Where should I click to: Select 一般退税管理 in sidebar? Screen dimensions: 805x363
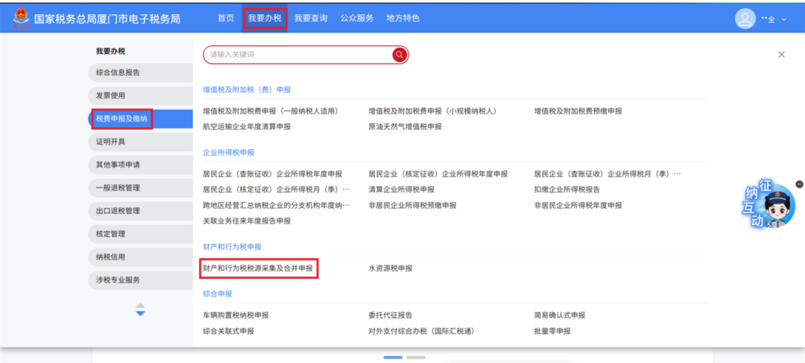(x=141, y=188)
